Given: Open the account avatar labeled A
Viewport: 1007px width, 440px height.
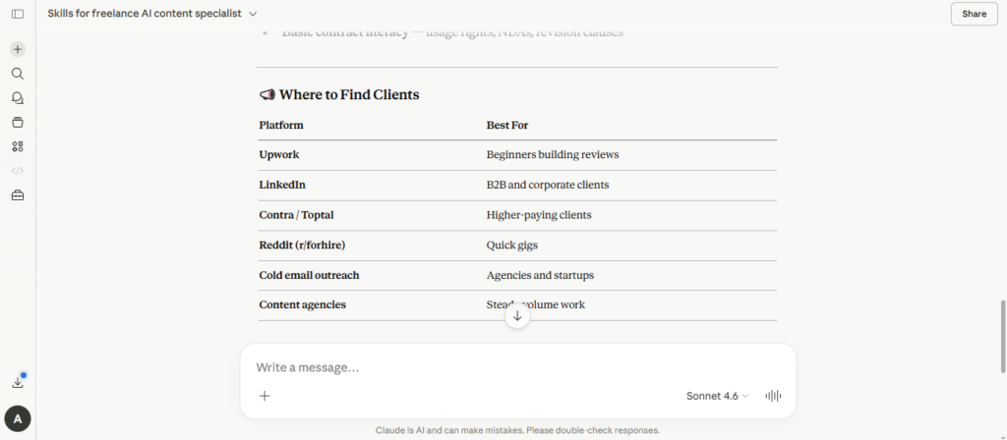Looking at the screenshot, I should [18, 419].
